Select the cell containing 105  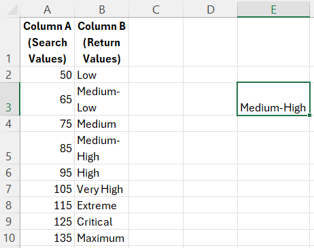(47, 189)
